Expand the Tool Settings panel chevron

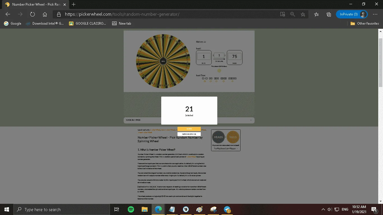[x=251, y=120]
